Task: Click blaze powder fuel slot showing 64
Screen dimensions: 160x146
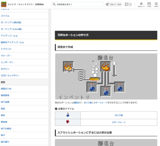Action: pyautogui.click(x=68, y=67)
